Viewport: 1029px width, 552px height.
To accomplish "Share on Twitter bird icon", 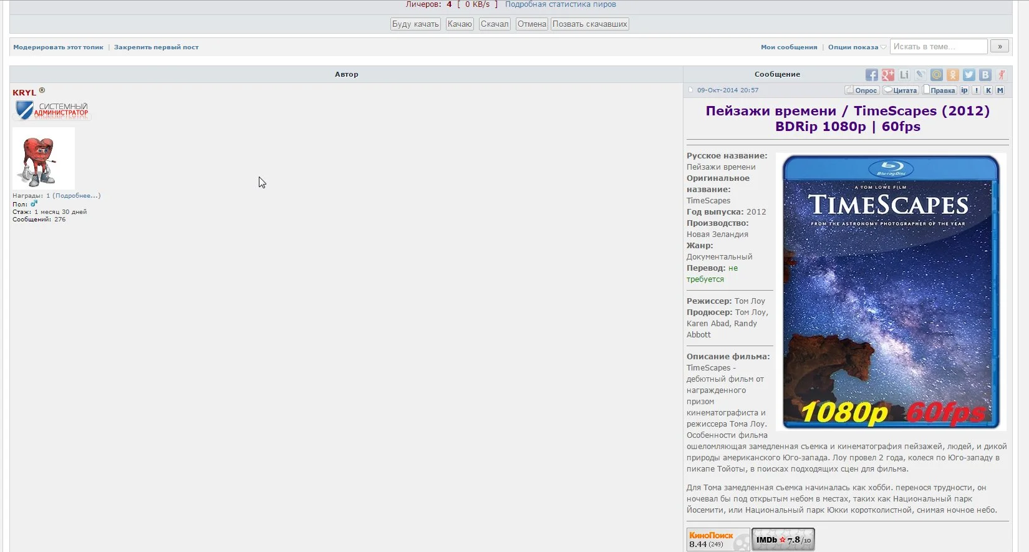I will point(969,75).
